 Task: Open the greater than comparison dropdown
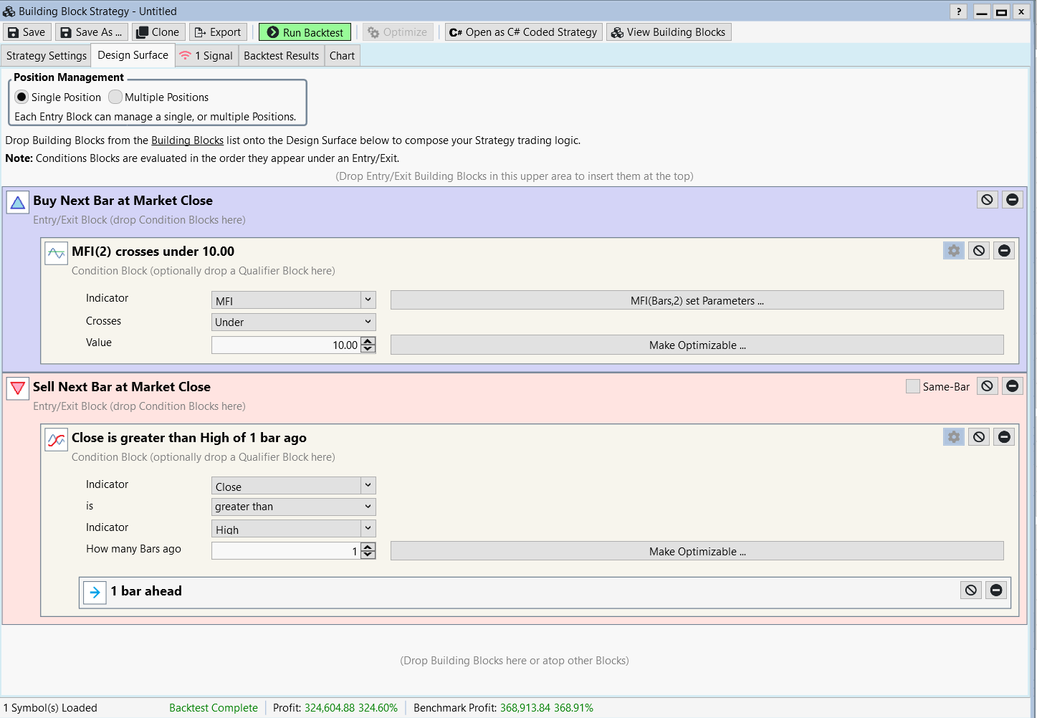click(x=368, y=507)
